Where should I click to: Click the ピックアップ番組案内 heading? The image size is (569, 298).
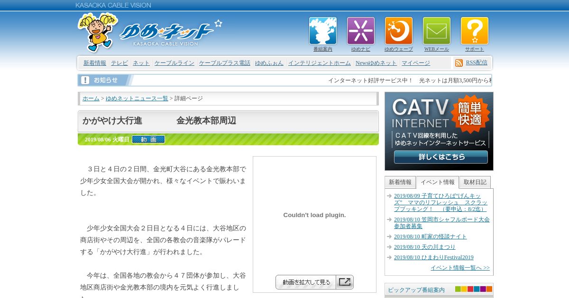(416, 290)
